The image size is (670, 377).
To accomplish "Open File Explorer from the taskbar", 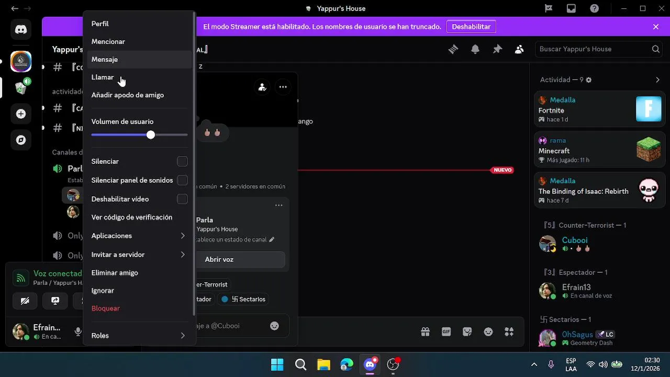I will (x=323, y=364).
